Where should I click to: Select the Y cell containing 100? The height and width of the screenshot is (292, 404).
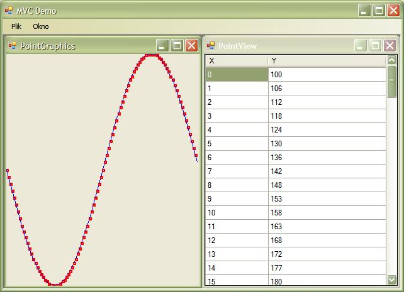click(x=327, y=75)
